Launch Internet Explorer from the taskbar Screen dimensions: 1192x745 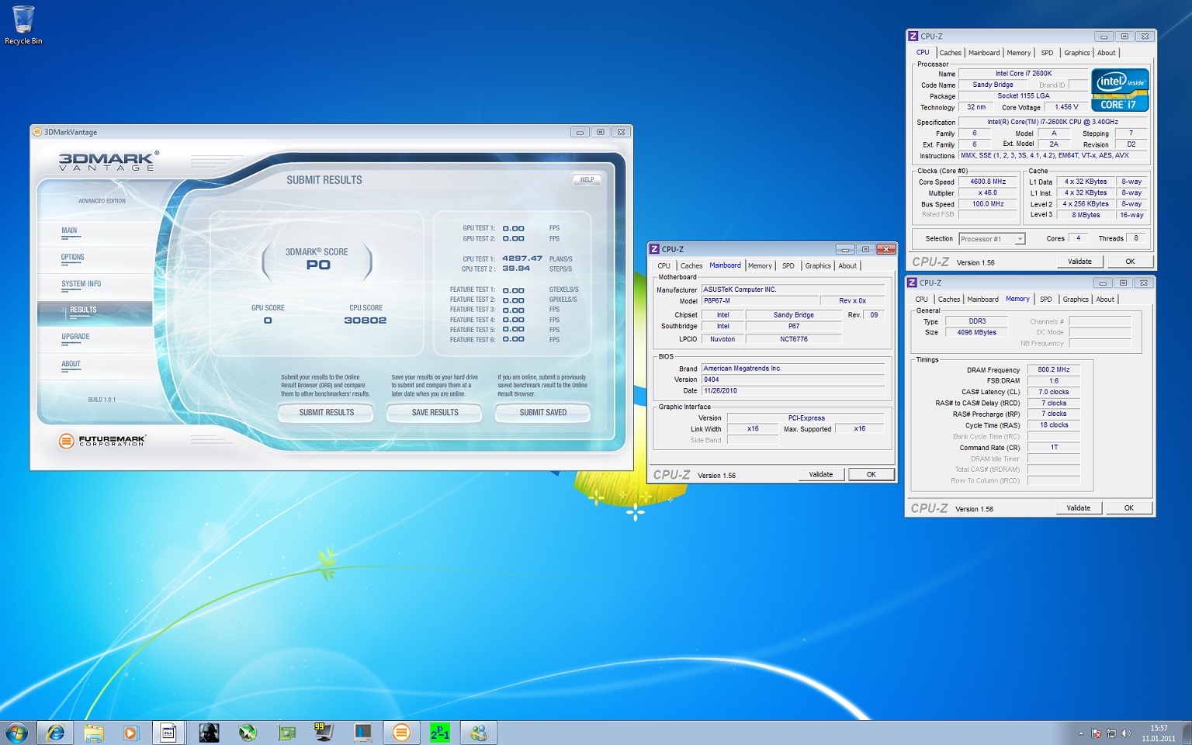pyautogui.click(x=56, y=733)
